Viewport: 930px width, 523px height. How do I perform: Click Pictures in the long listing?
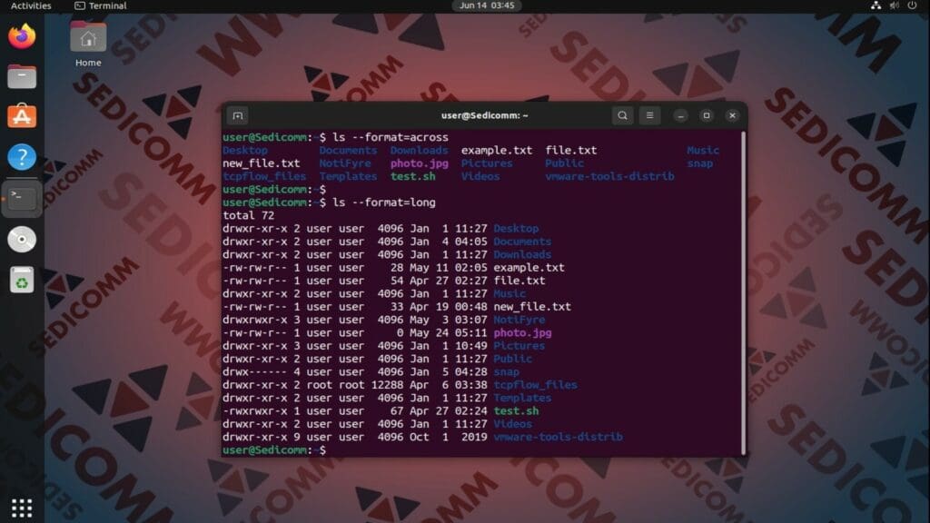click(519, 346)
